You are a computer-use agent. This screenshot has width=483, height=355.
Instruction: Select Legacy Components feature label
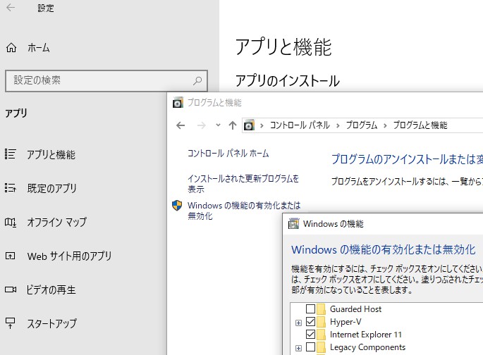pyautogui.click(x=367, y=347)
